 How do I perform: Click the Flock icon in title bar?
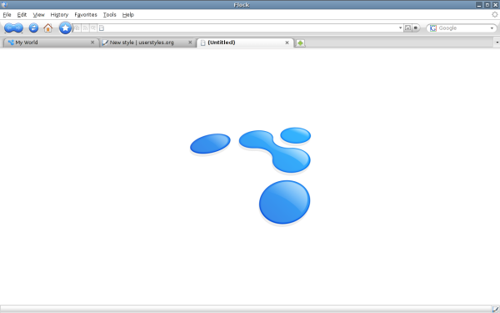tap(4, 5)
